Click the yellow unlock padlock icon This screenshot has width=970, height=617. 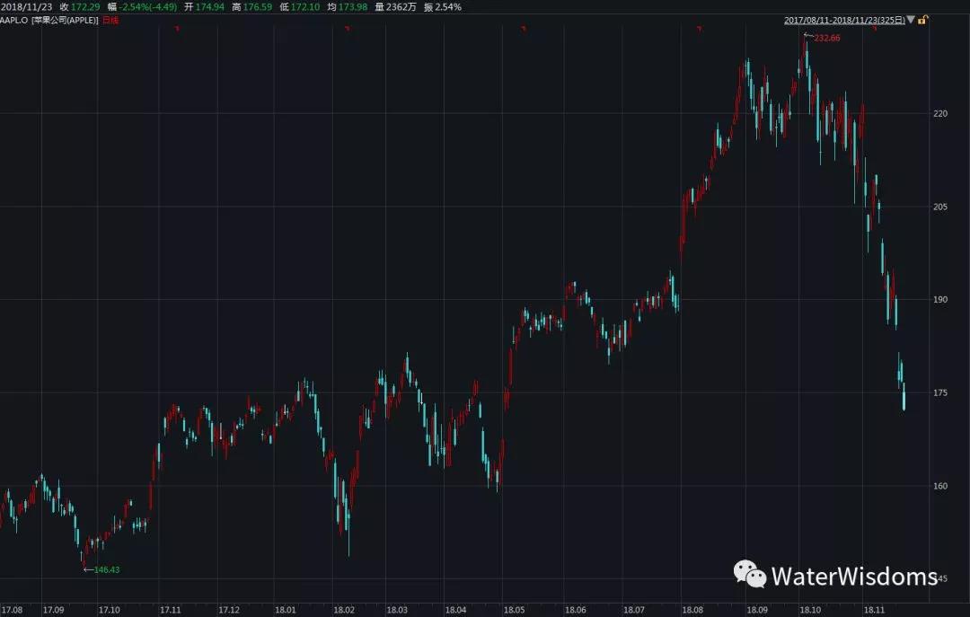(923, 19)
